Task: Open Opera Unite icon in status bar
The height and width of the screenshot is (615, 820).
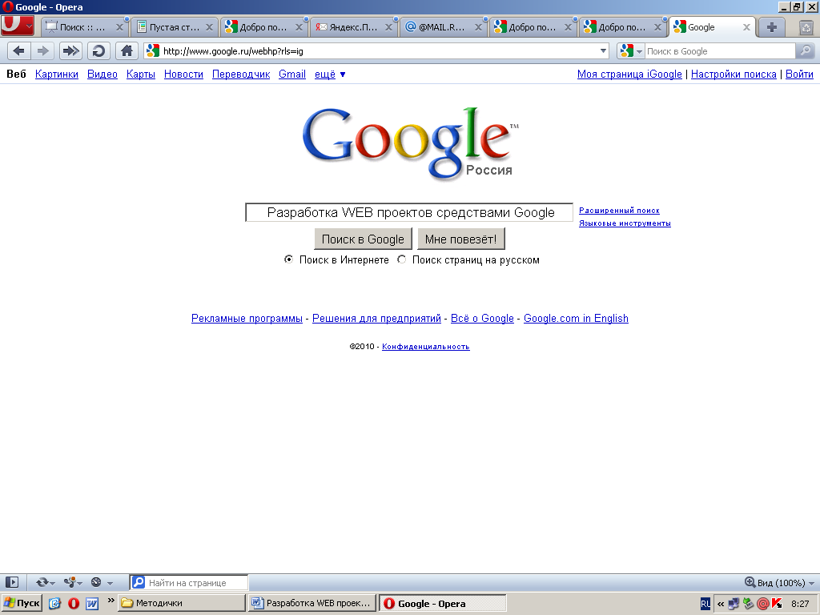Action: point(70,582)
